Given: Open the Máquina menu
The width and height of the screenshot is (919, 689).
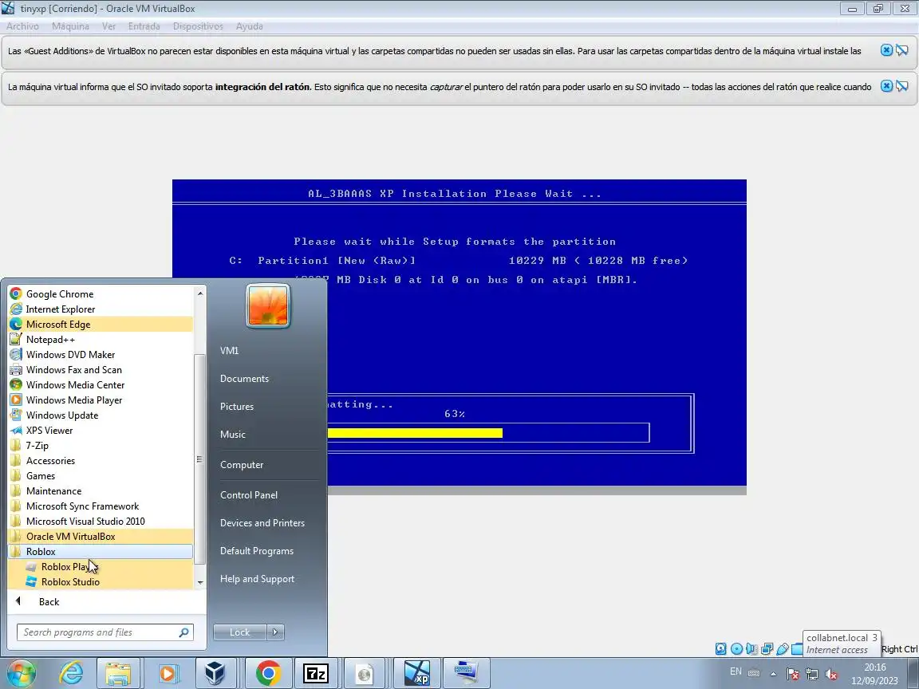Looking at the screenshot, I should tap(70, 26).
